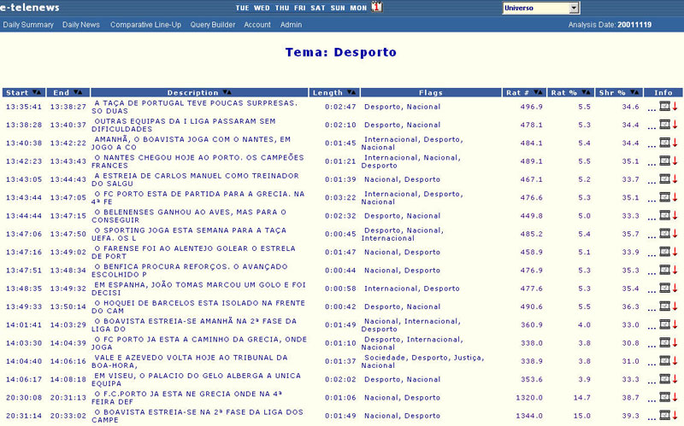The width and height of the screenshot is (684, 426).
Task: Click the red down arrow in the 13:40:38 row
Action: tap(675, 143)
